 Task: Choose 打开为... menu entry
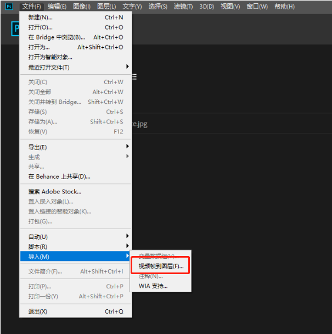[x=76, y=47]
